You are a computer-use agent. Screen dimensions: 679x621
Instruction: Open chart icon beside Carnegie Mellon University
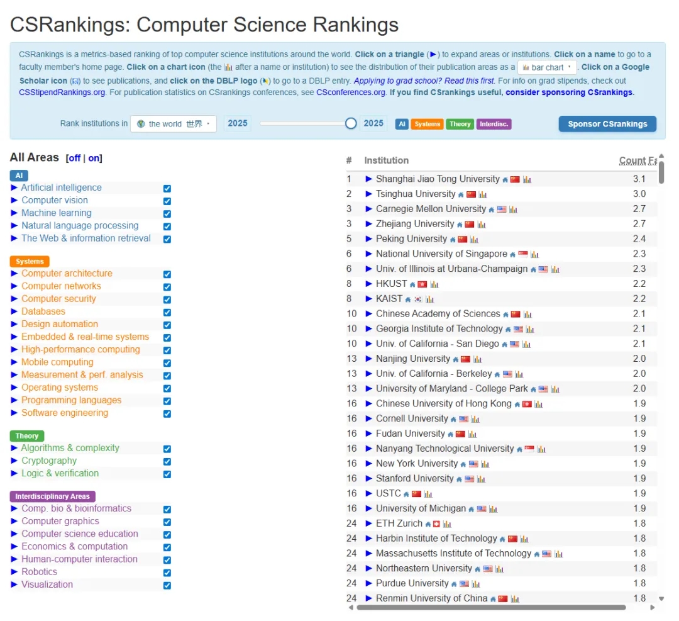[x=513, y=210]
